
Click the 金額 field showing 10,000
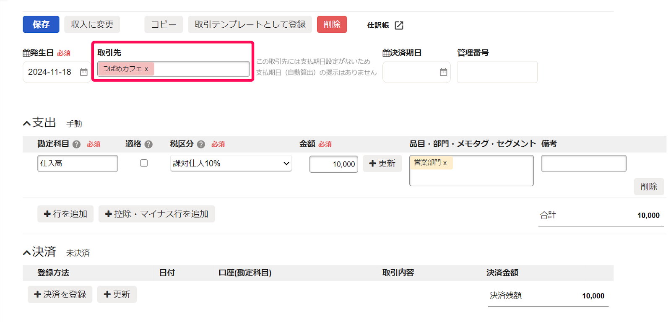click(x=333, y=164)
